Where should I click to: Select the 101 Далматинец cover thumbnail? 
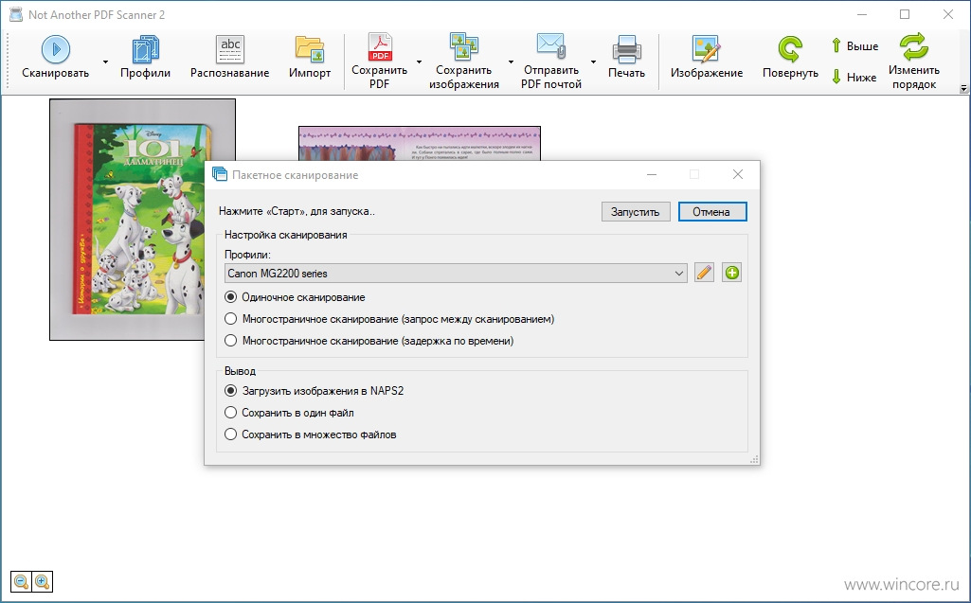pos(127,220)
